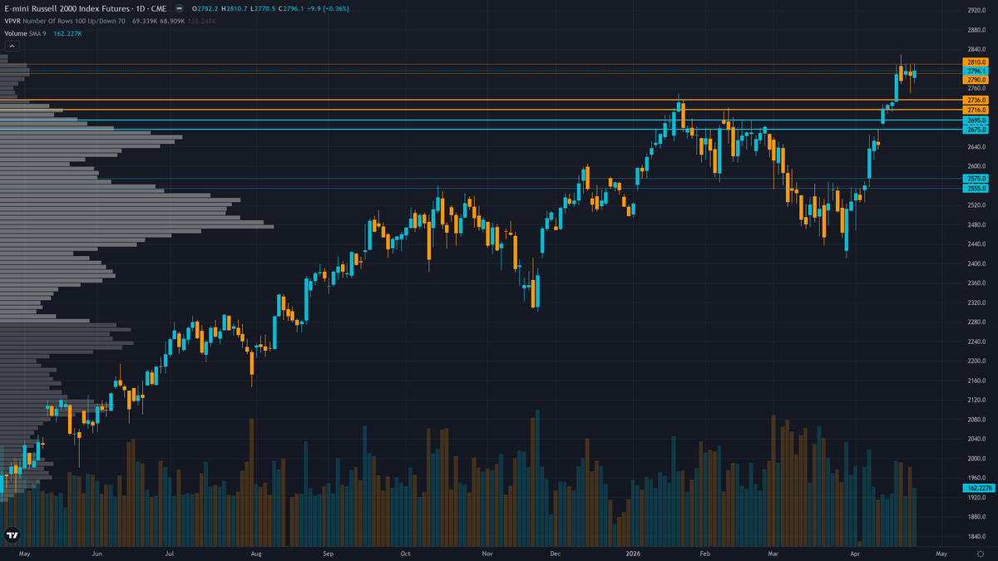Viewport: 998px width, 561px height.
Task: Click the 2200.0 price scale label
Action: (x=976, y=361)
